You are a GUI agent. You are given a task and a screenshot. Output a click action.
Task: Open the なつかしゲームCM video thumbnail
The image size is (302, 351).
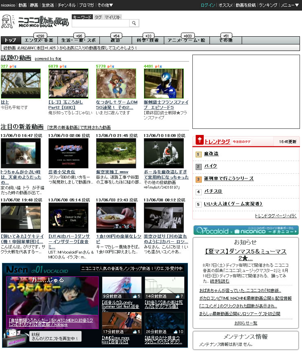[116, 84]
